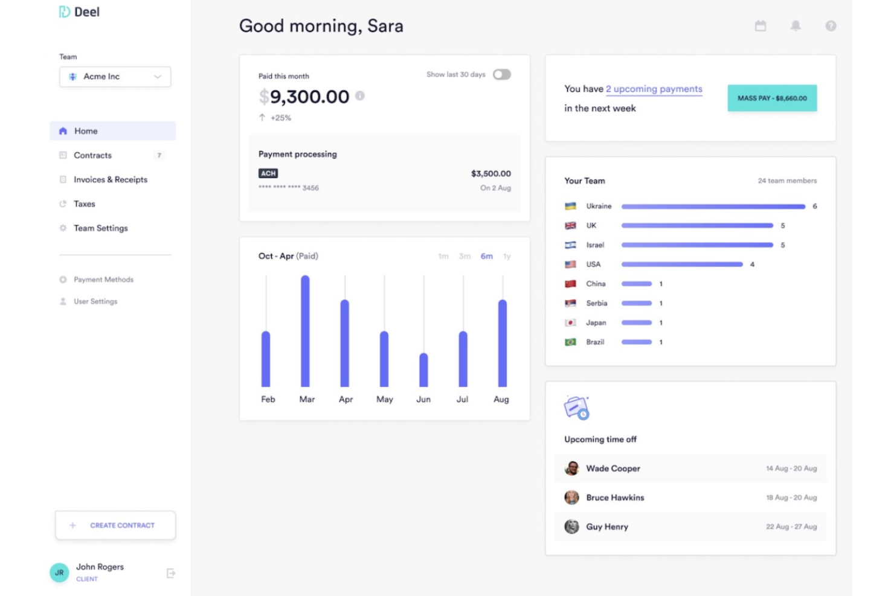Image resolution: width=894 pixels, height=596 pixels.
Task: Open the Acme Inc team dropdown
Action: pos(115,76)
